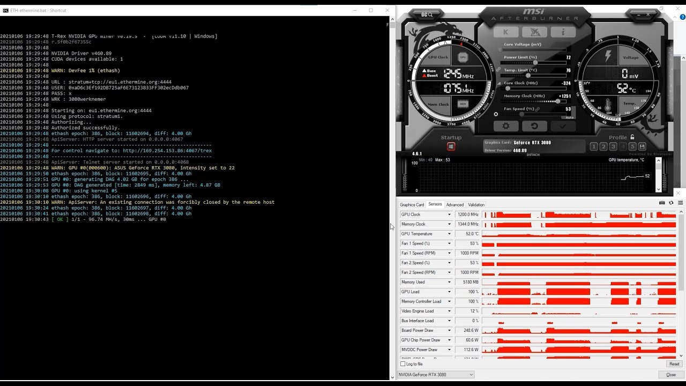686x386 pixels.
Task: Expand the Memory Clock sensor dropdown
Action: (450, 224)
